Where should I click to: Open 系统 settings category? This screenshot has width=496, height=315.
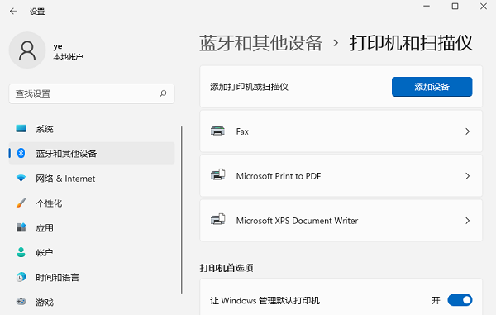[x=92, y=129]
